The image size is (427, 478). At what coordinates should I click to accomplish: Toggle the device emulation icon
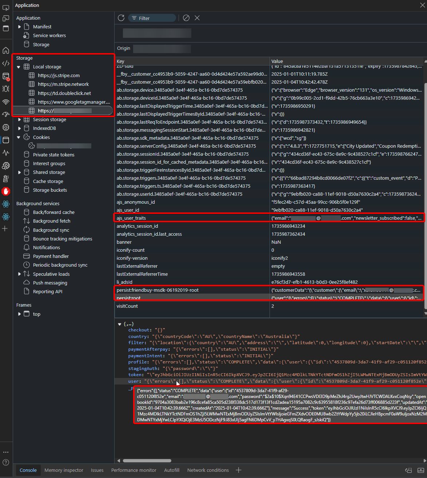6,18
